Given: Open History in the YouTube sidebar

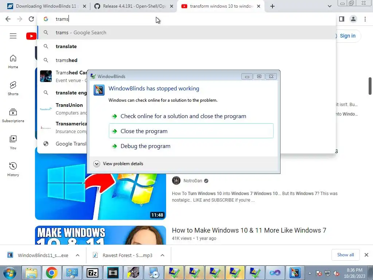Looking at the screenshot, I should (13, 169).
